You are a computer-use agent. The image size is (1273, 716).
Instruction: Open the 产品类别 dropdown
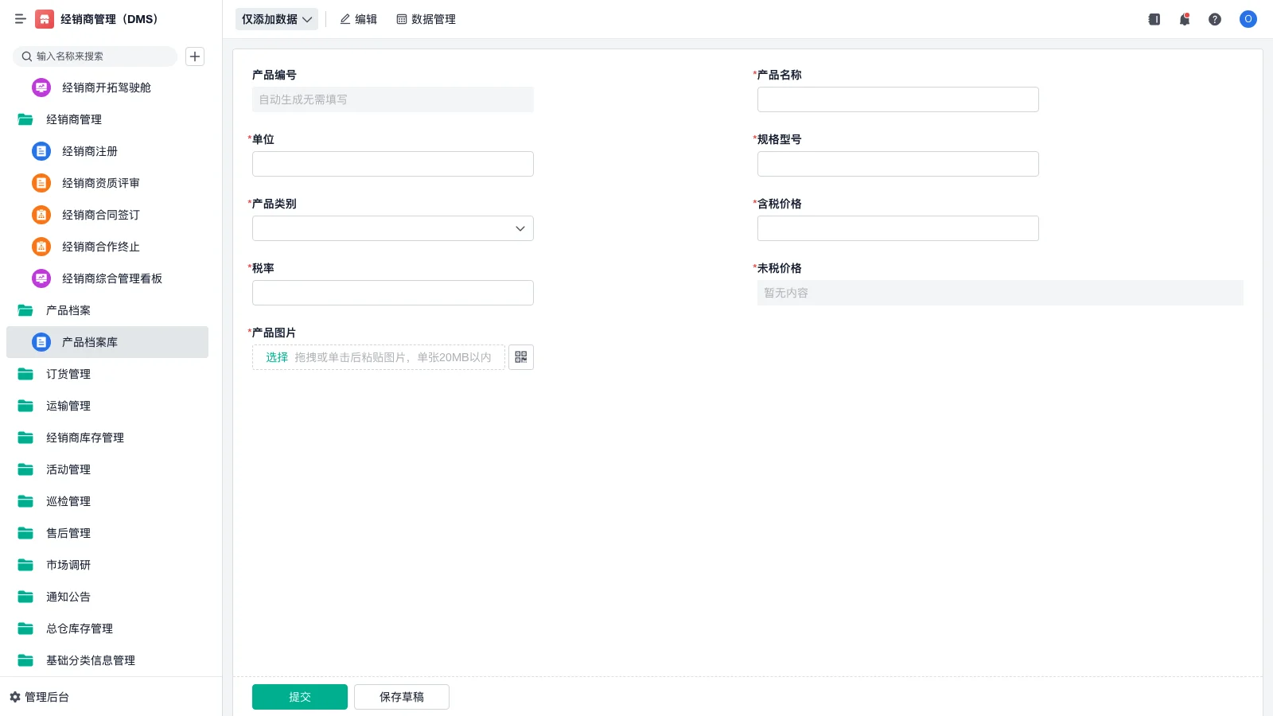[392, 228]
